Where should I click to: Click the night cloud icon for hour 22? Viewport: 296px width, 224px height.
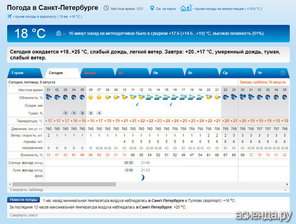(x=226, y=97)
